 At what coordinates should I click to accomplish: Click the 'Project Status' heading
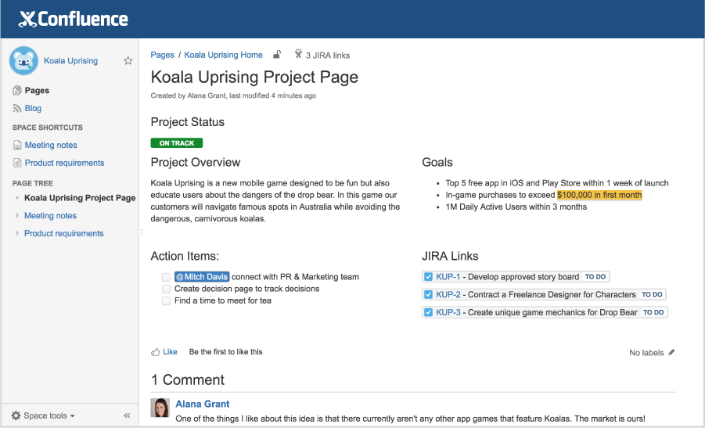coord(188,122)
